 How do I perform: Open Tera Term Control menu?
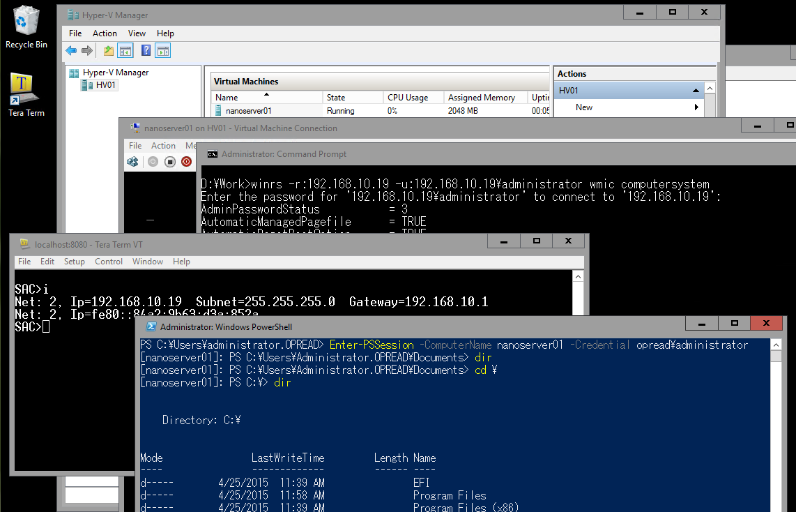click(x=109, y=261)
